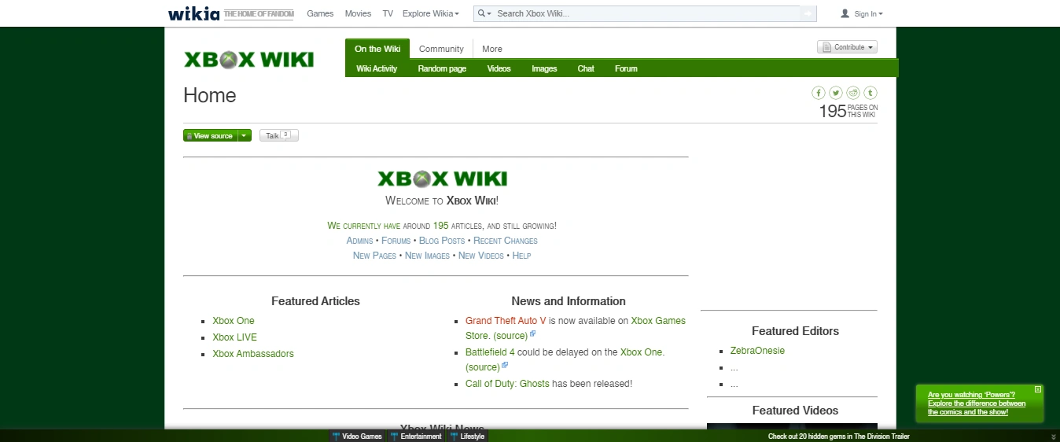
Task: Share page on Reddit icon
Action: pyautogui.click(x=853, y=93)
